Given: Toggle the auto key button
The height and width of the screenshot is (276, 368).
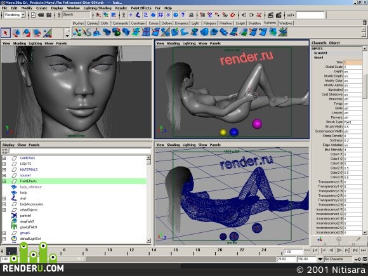Looking at the screenshot, I should pyautogui.click(x=358, y=259).
